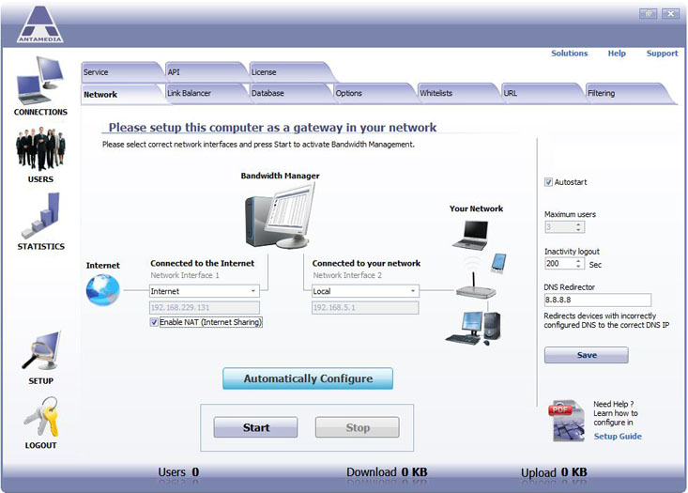Viewport: 688px width, 493px height.
Task: Open the Support link
Action: 662,54
